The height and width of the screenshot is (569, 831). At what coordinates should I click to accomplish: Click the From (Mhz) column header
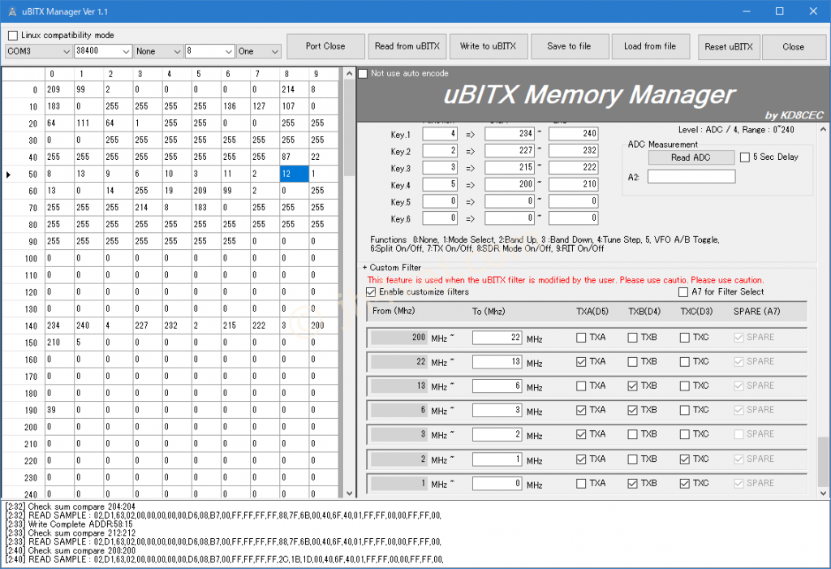(x=394, y=311)
